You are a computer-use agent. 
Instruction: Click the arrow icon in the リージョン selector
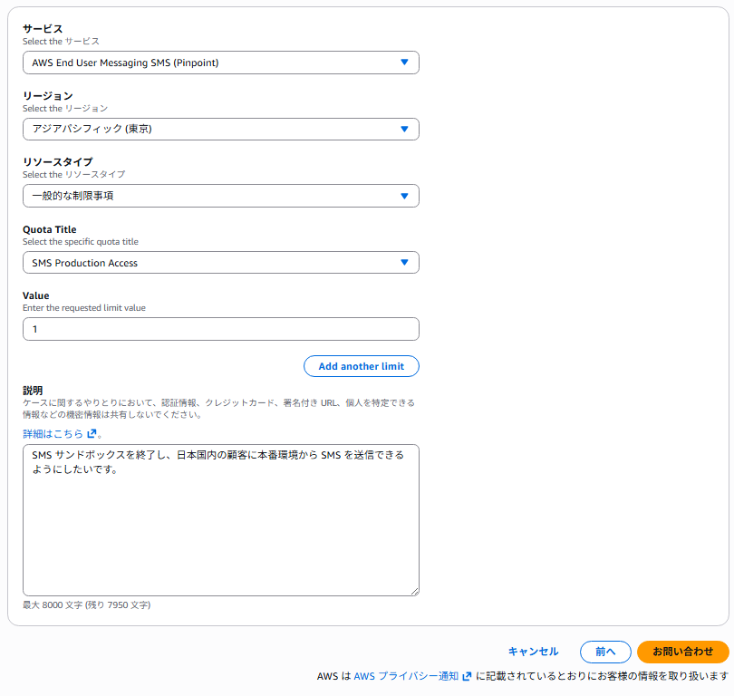click(x=404, y=129)
